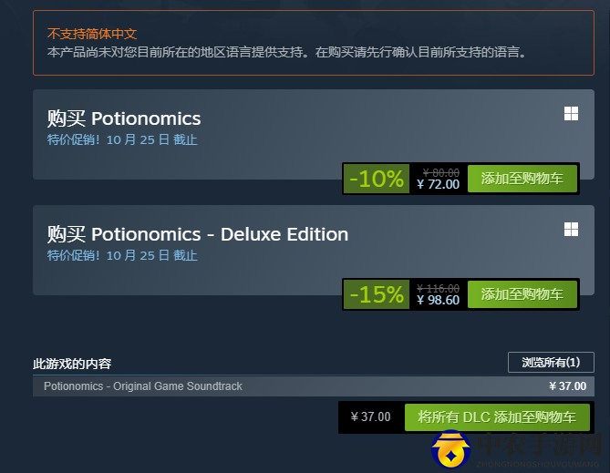Image resolution: width=610 pixels, height=473 pixels.
Task: Click the 不支持简体中文 warning title
Action: tap(92, 34)
